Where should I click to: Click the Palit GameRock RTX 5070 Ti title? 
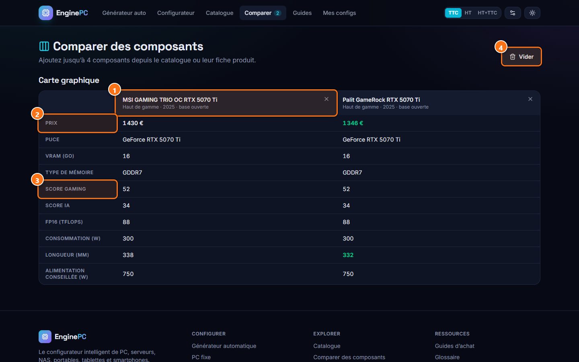pos(381,100)
